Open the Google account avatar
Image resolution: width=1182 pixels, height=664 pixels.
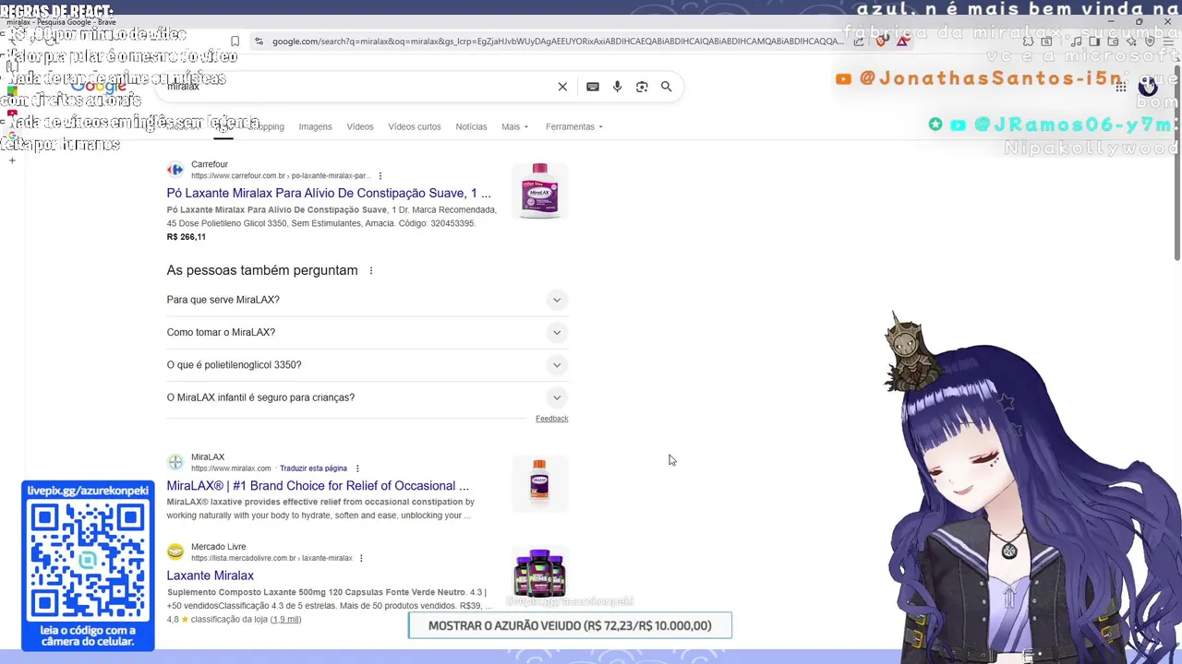1148,87
